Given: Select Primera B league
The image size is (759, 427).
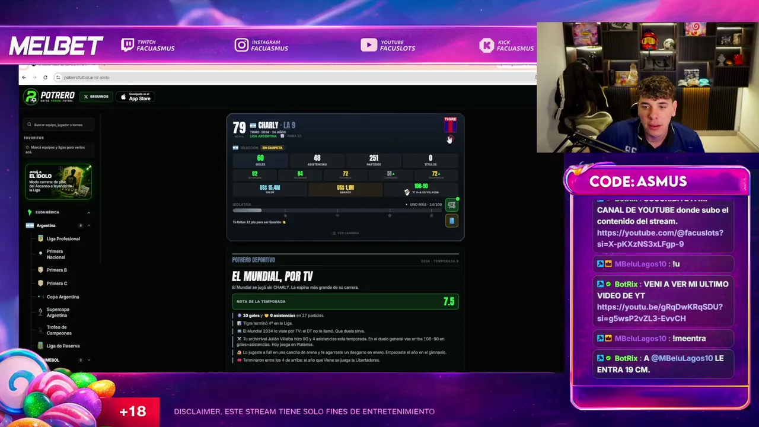Looking at the screenshot, I should pos(57,270).
